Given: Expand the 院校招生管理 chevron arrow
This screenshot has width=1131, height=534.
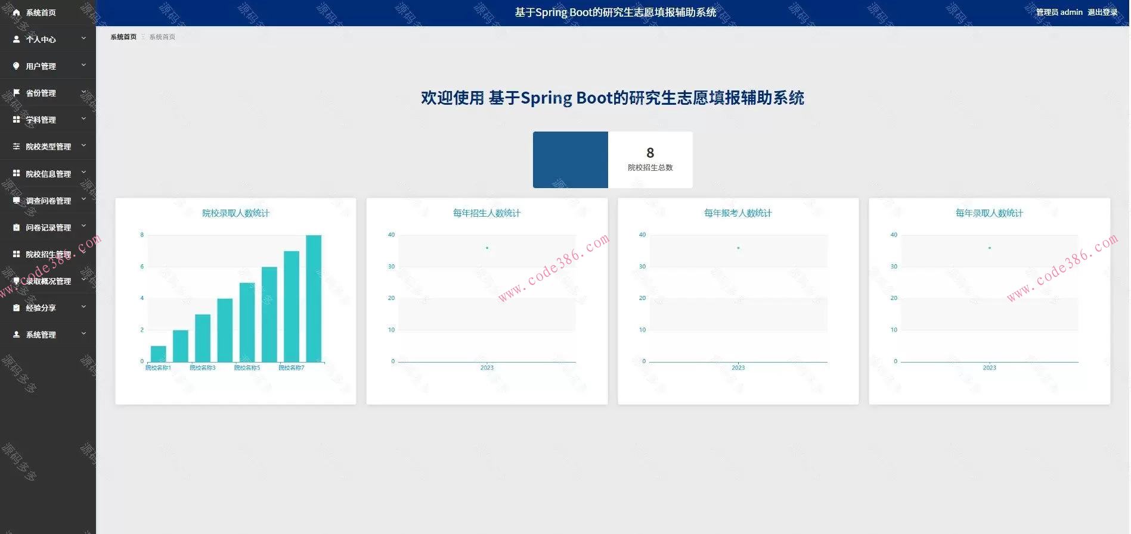Looking at the screenshot, I should (x=83, y=254).
